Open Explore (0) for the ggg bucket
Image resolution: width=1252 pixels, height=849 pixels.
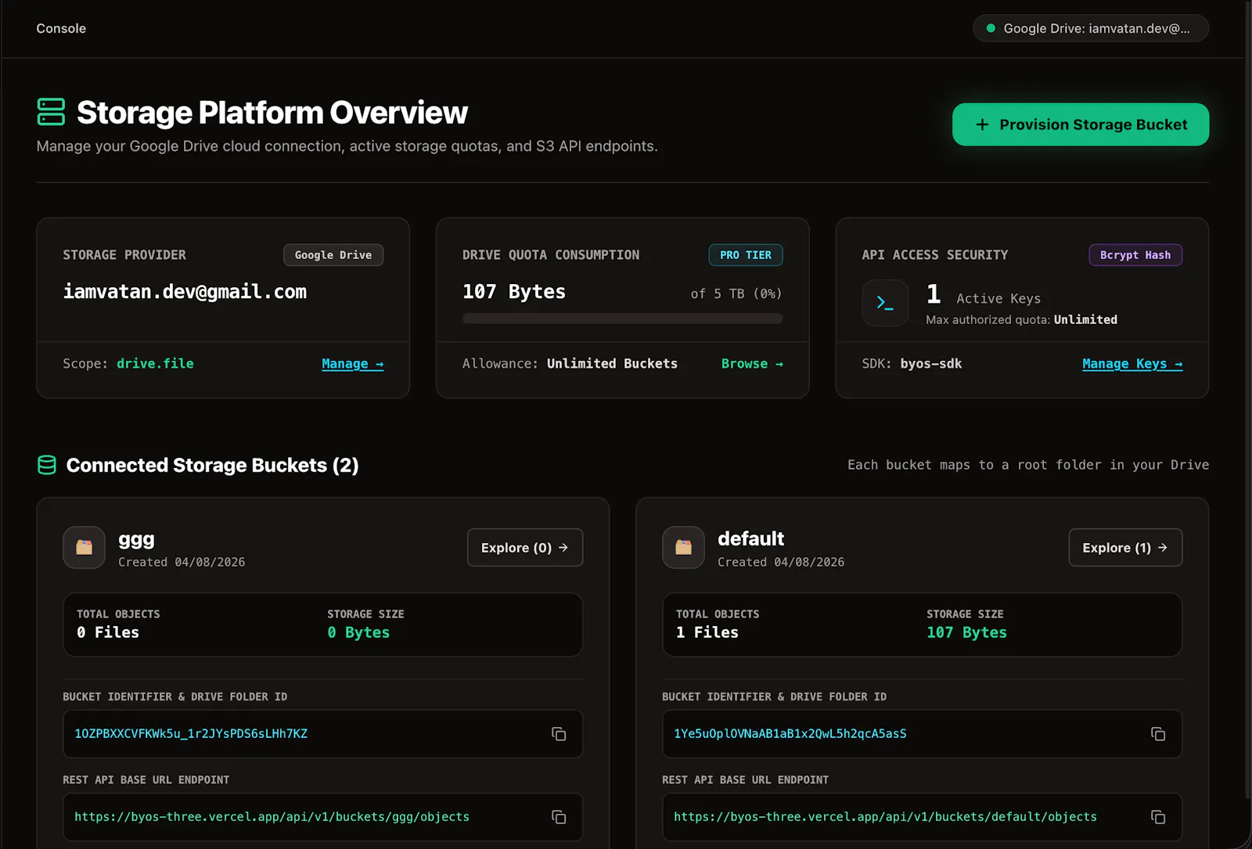click(525, 548)
